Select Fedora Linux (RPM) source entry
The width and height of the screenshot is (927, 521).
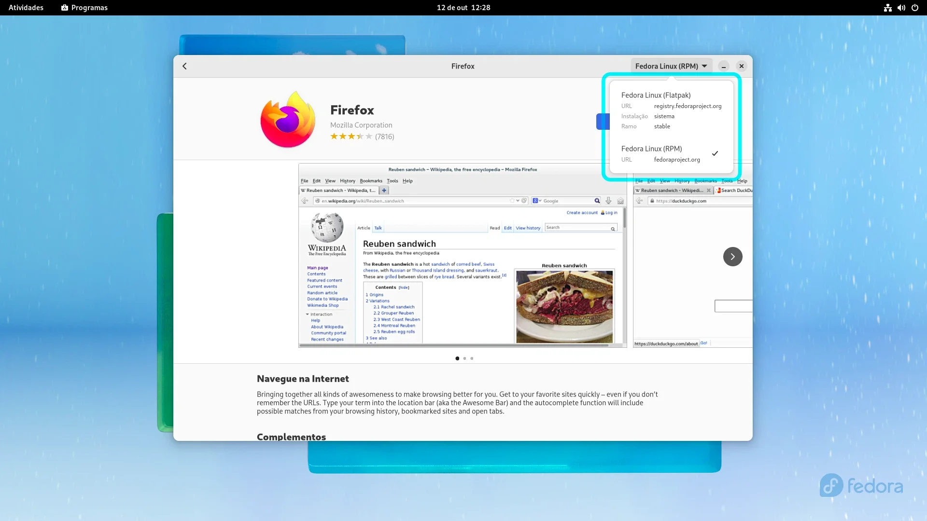click(x=671, y=154)
